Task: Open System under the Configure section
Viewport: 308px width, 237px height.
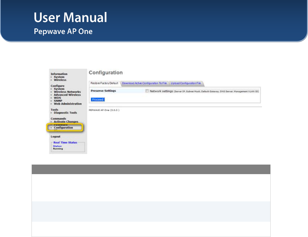Action: 59,89
